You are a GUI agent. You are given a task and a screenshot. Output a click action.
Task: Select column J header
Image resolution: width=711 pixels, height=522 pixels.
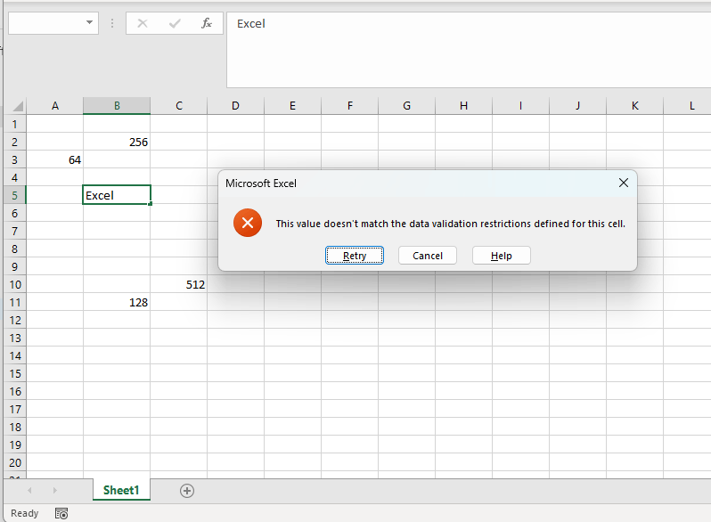tap(577, 106)
